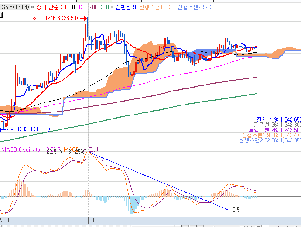
Task: Click the 후행스팬 26 value readout
Action: point(275,130)
